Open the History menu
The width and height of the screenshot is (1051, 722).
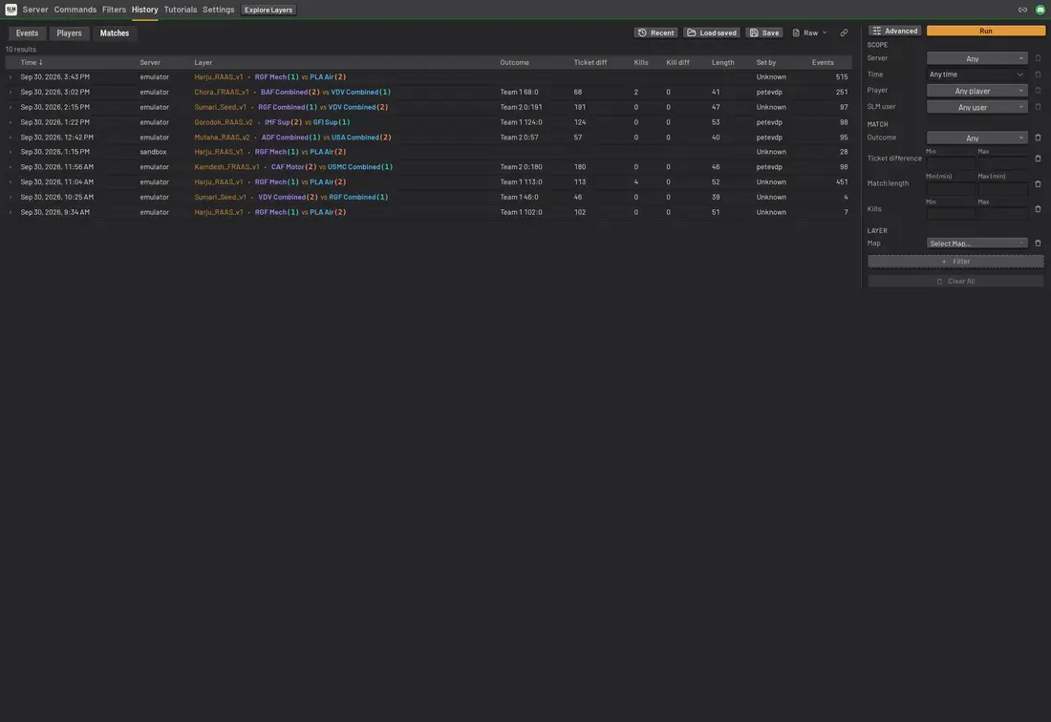click(x=145, y=10)
